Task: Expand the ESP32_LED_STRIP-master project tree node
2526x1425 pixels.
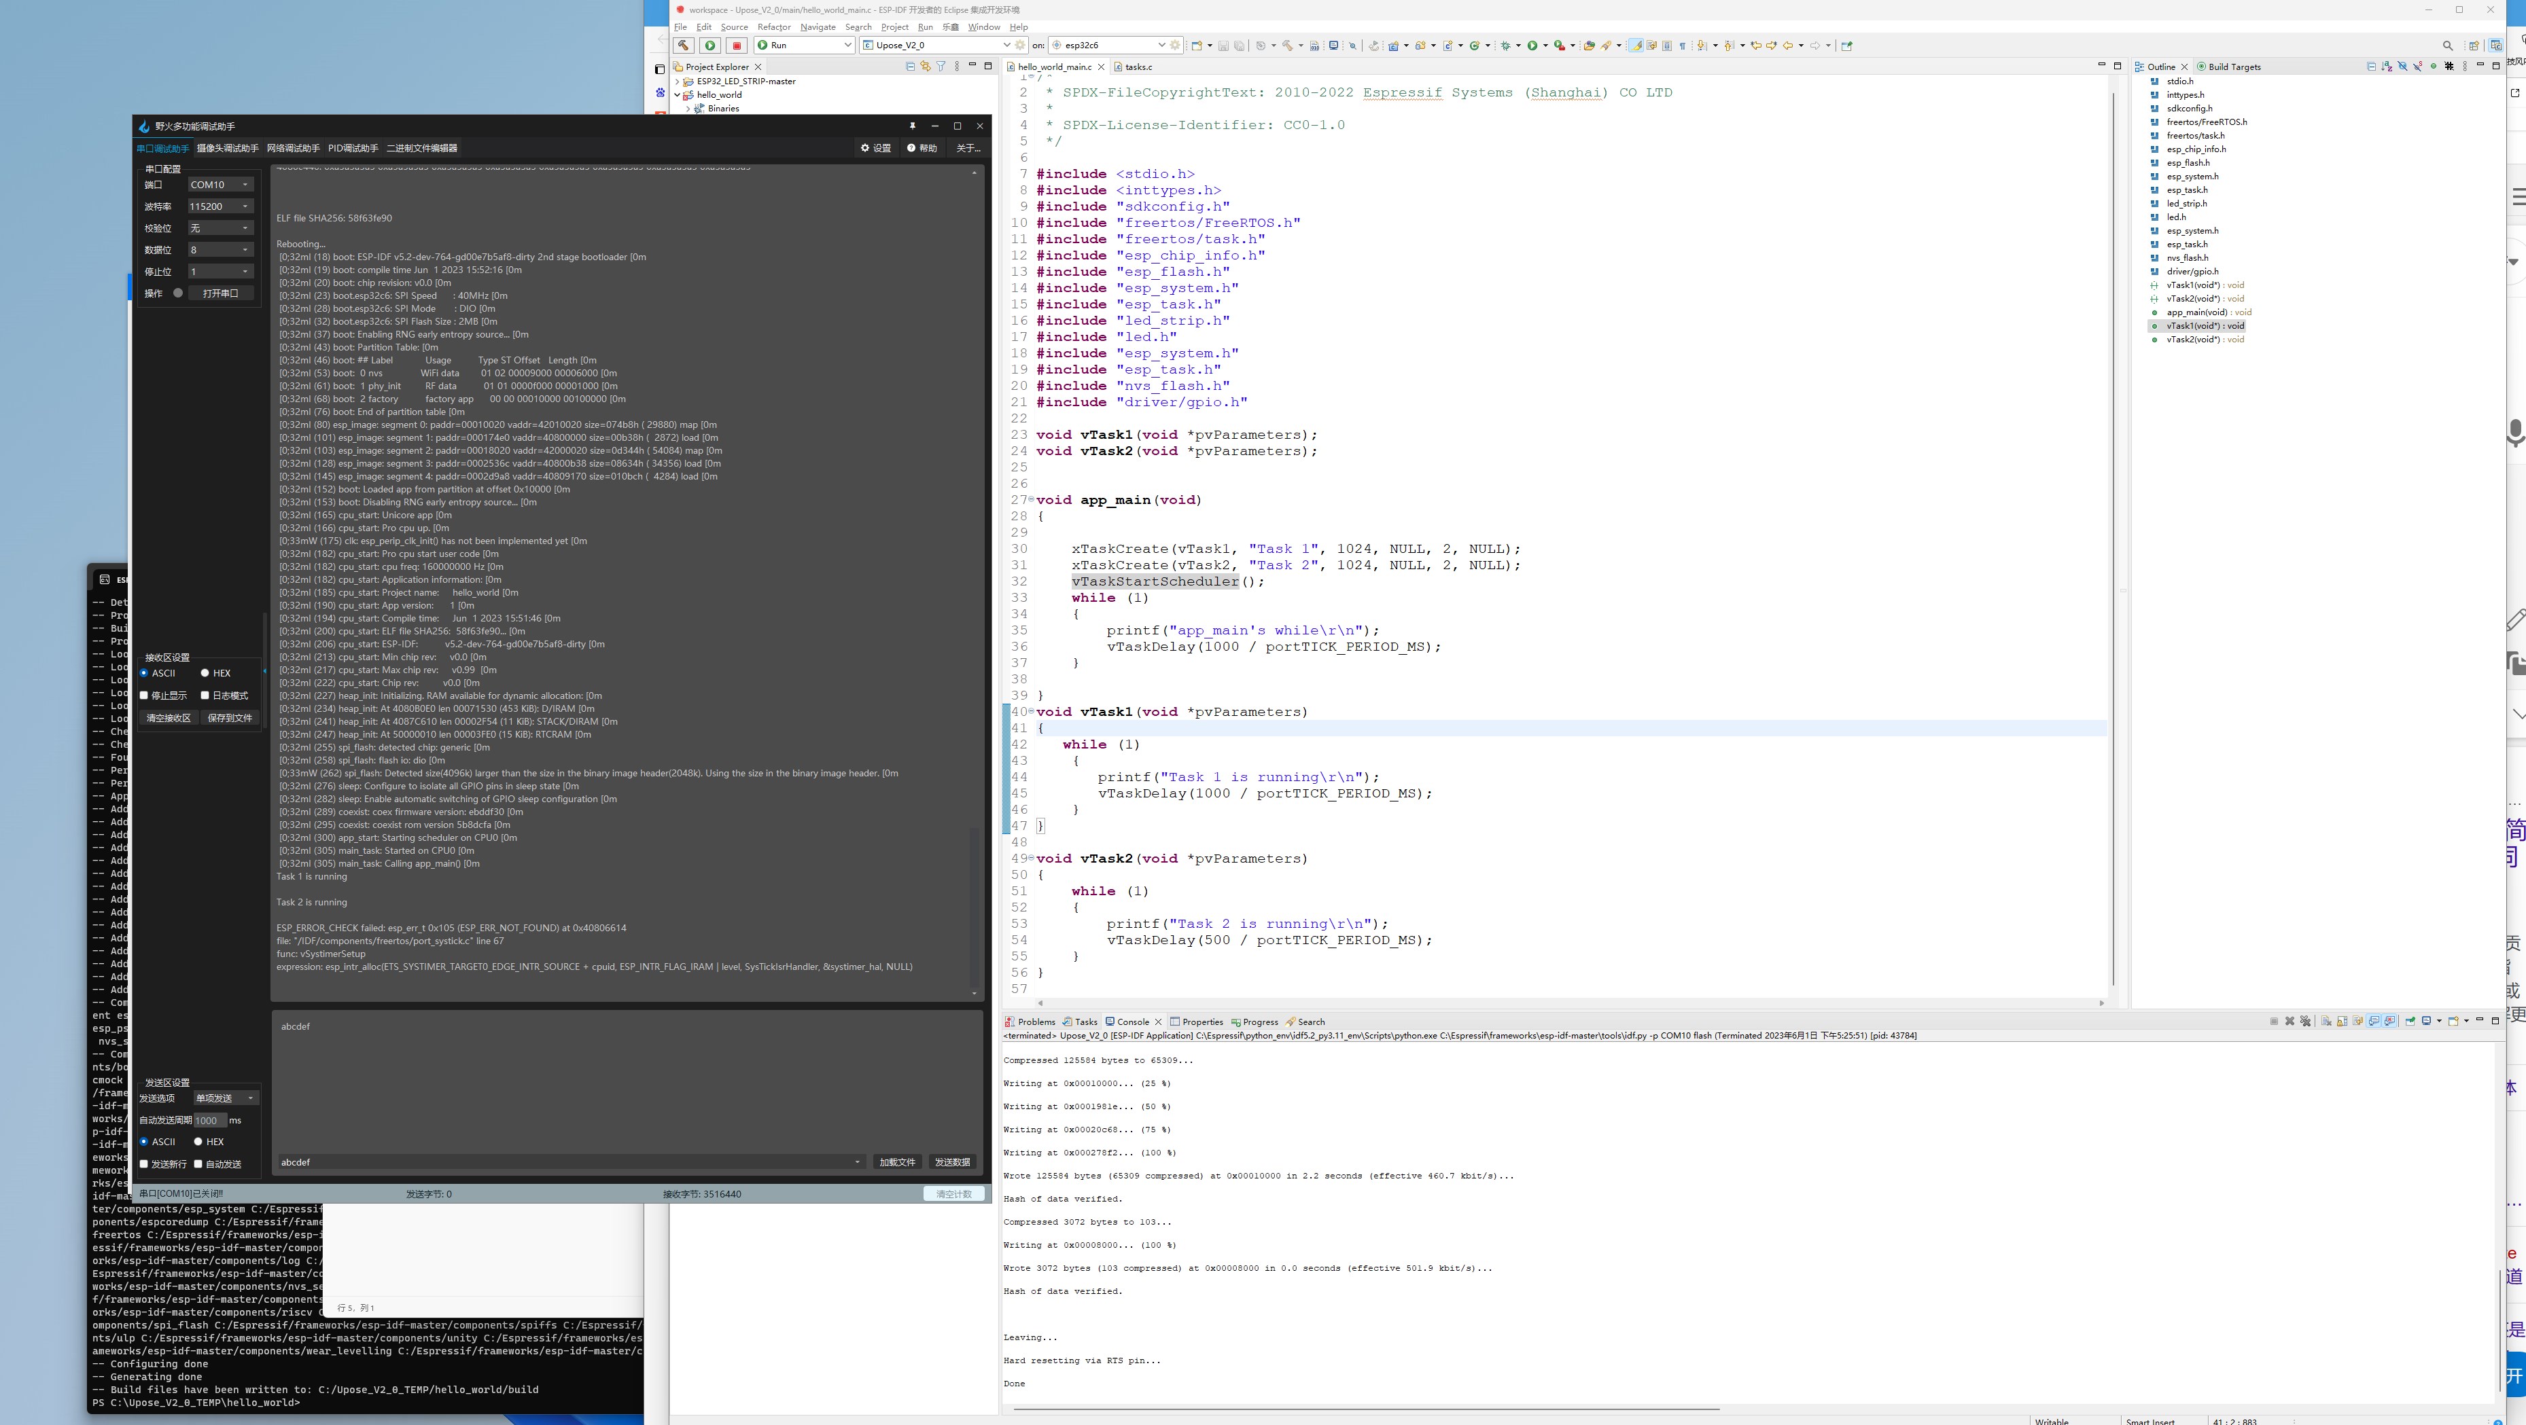Action: click(x=678, y=82)
